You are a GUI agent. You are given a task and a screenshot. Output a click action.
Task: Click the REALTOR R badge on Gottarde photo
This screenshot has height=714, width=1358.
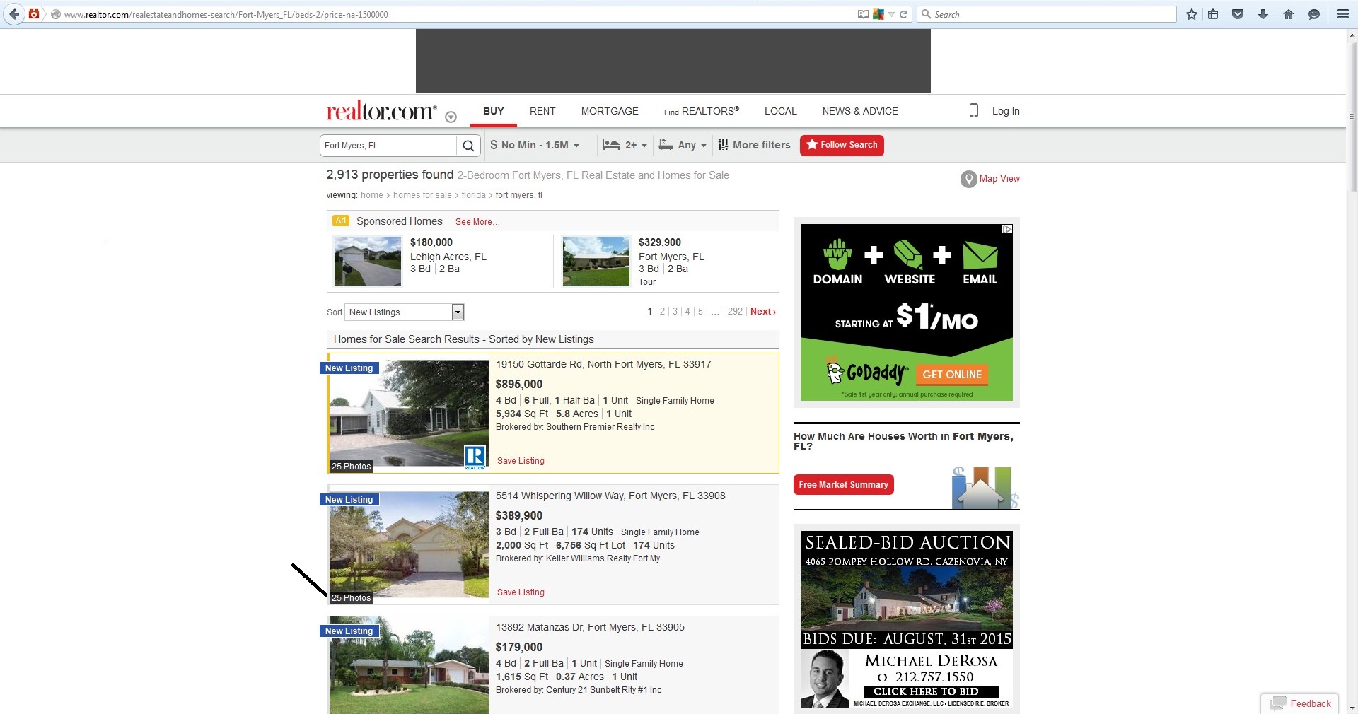click(x=475, y=457)
